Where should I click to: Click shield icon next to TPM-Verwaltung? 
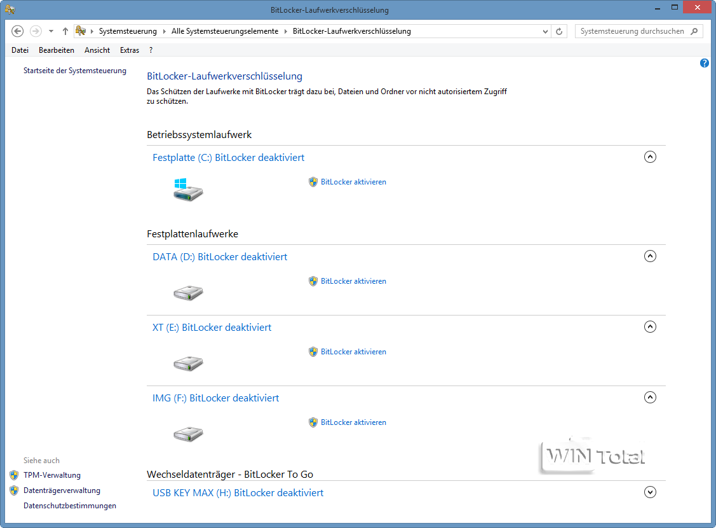click(14, 475)
